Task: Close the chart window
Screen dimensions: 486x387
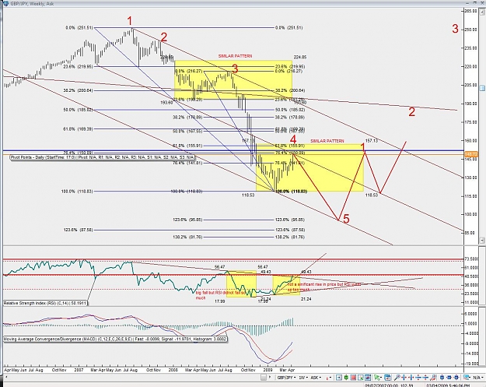Action: point(482,3)
